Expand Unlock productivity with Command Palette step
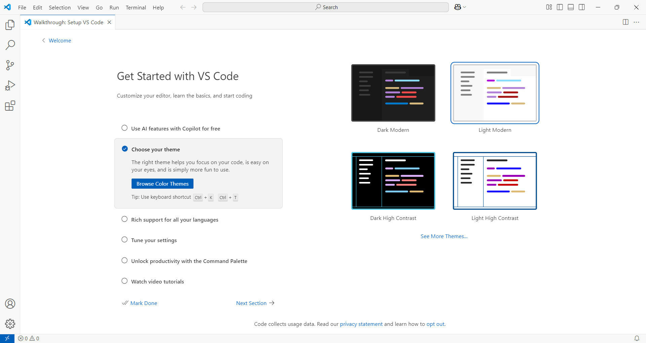The height and width of the screenshot is (343, 646). pos(189,261)
